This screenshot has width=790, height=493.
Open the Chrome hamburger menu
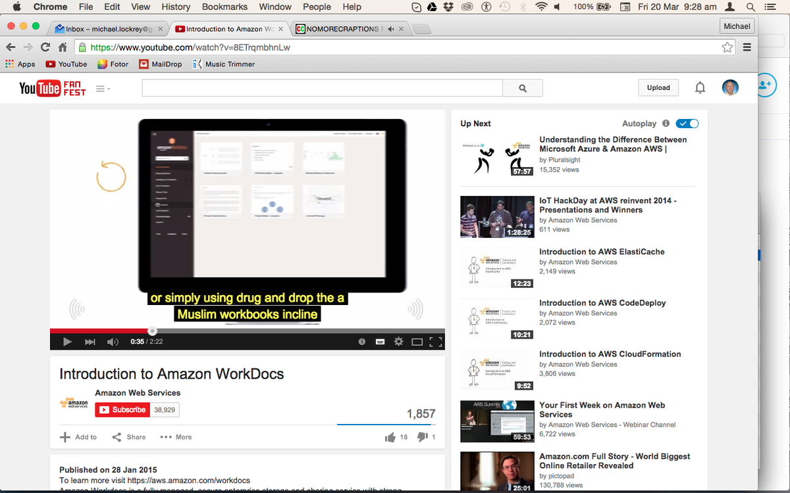[747, 47]
